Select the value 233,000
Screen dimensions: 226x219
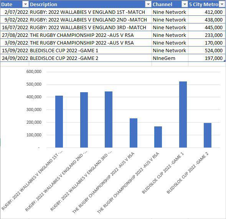[207, 35]
